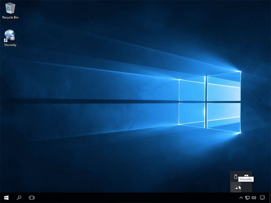Image resolution: width=271 pixels, height=203 pixels.
Task: Click the volume speaker icon
Action: [254, 198]
